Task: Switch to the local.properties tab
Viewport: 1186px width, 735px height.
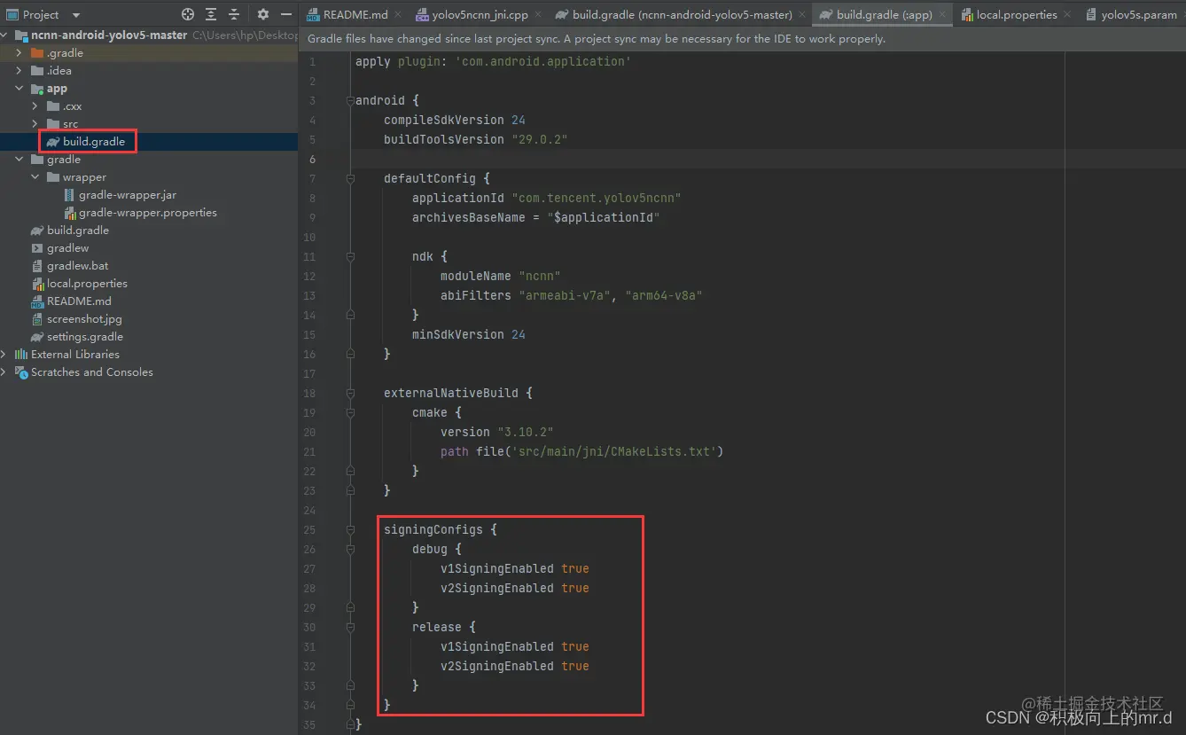Action: coord(1017,14)
